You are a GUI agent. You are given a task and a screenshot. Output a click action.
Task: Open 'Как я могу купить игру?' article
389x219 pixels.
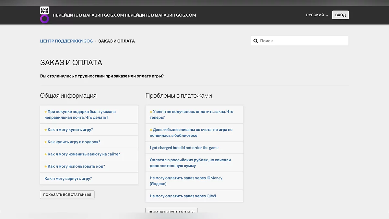[70, 130]
